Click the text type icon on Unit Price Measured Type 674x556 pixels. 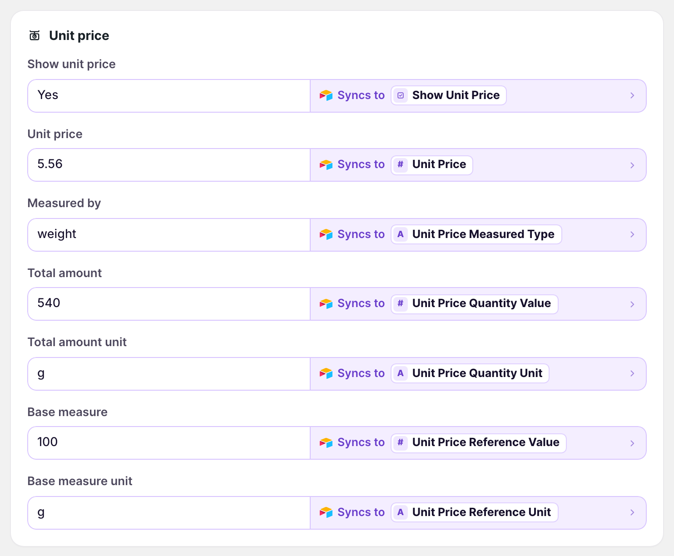tap(401, 234)
